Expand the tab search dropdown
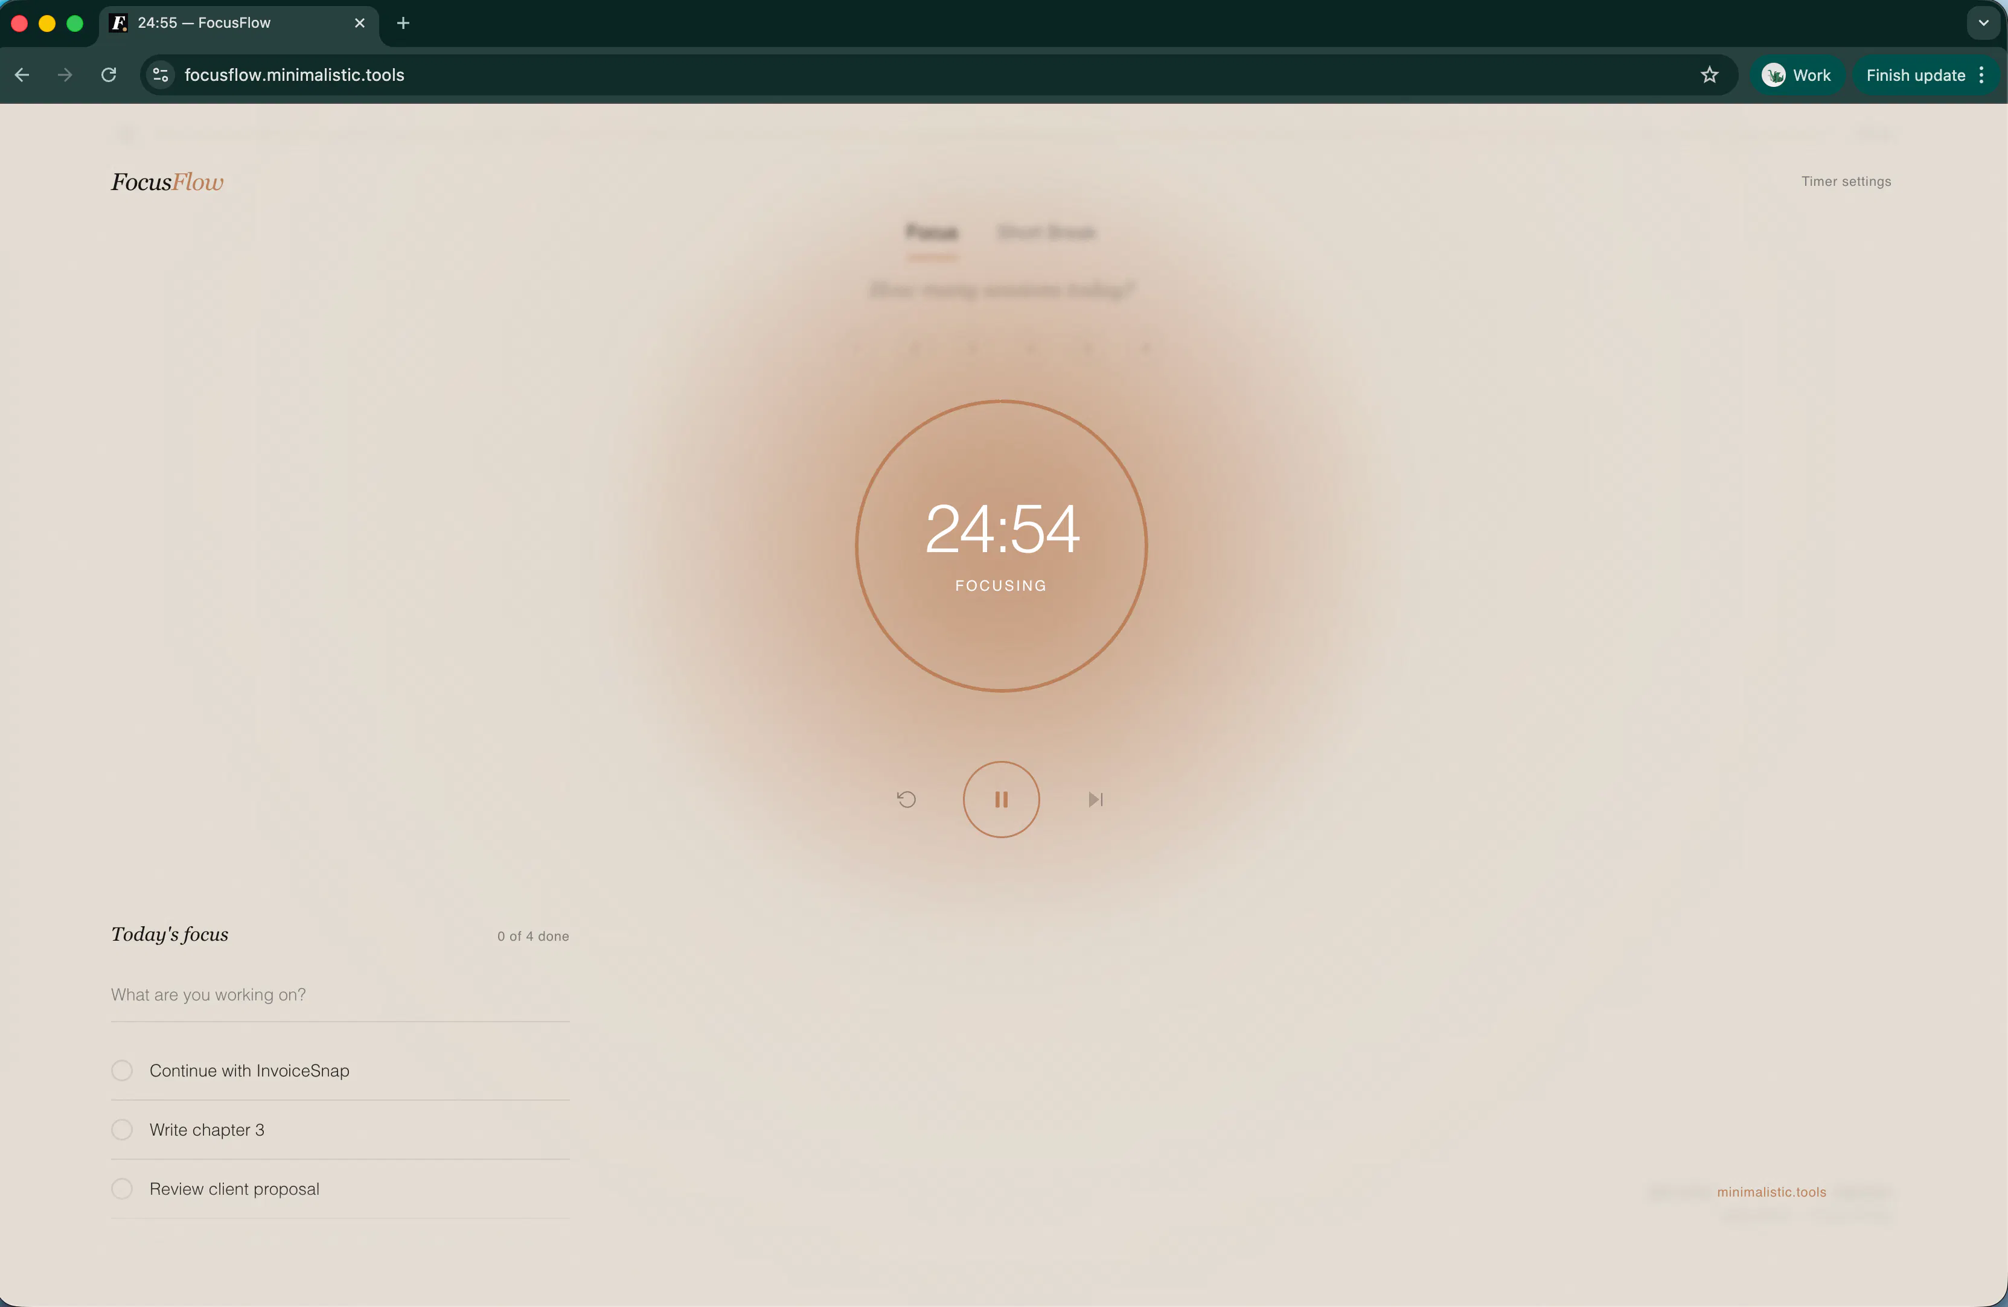 1983,23
